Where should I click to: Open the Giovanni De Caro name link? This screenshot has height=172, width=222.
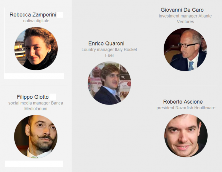click(182, 10)
